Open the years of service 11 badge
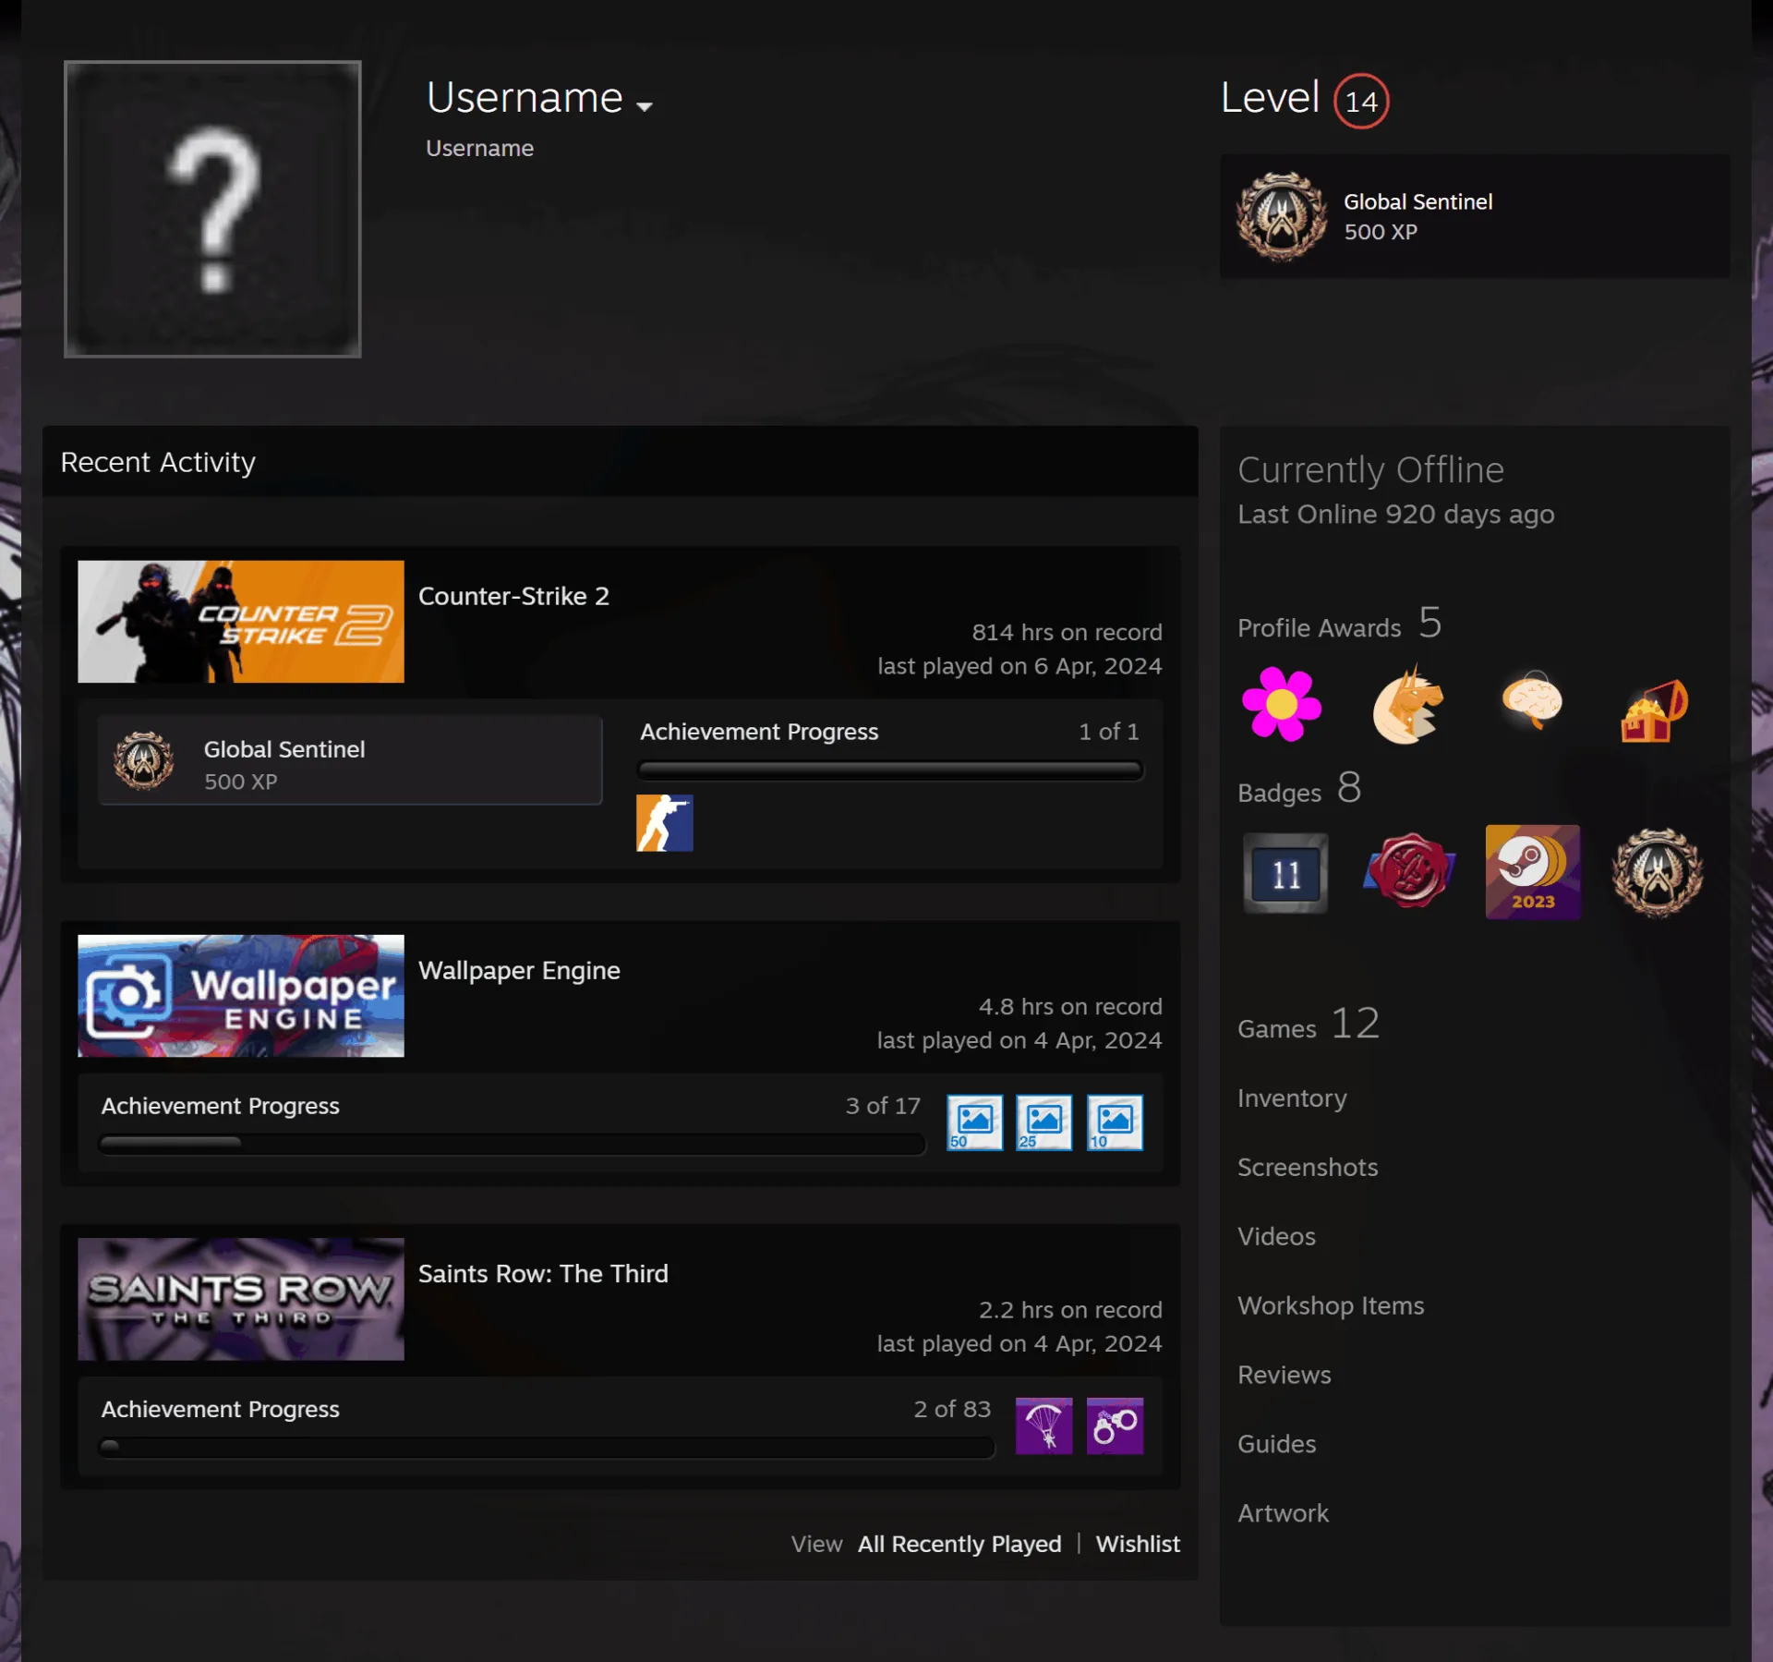1773x1662 pixels. point(1285,873)
